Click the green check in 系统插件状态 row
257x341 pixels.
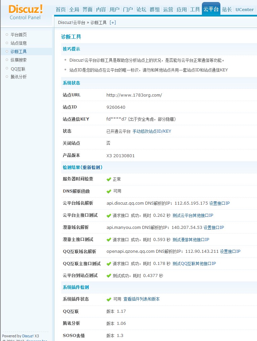pos(109,300)
